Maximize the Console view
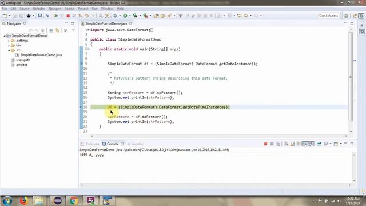 click(352, 144)
